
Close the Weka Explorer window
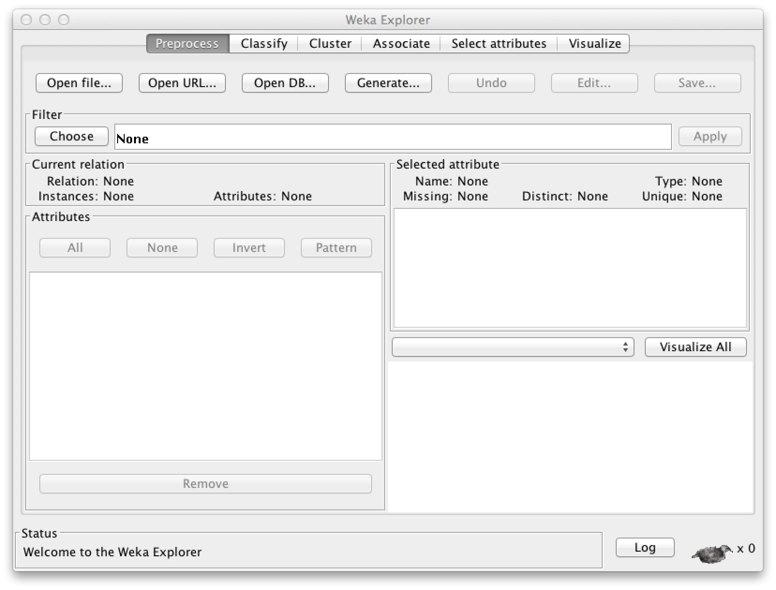pos(26,20)
